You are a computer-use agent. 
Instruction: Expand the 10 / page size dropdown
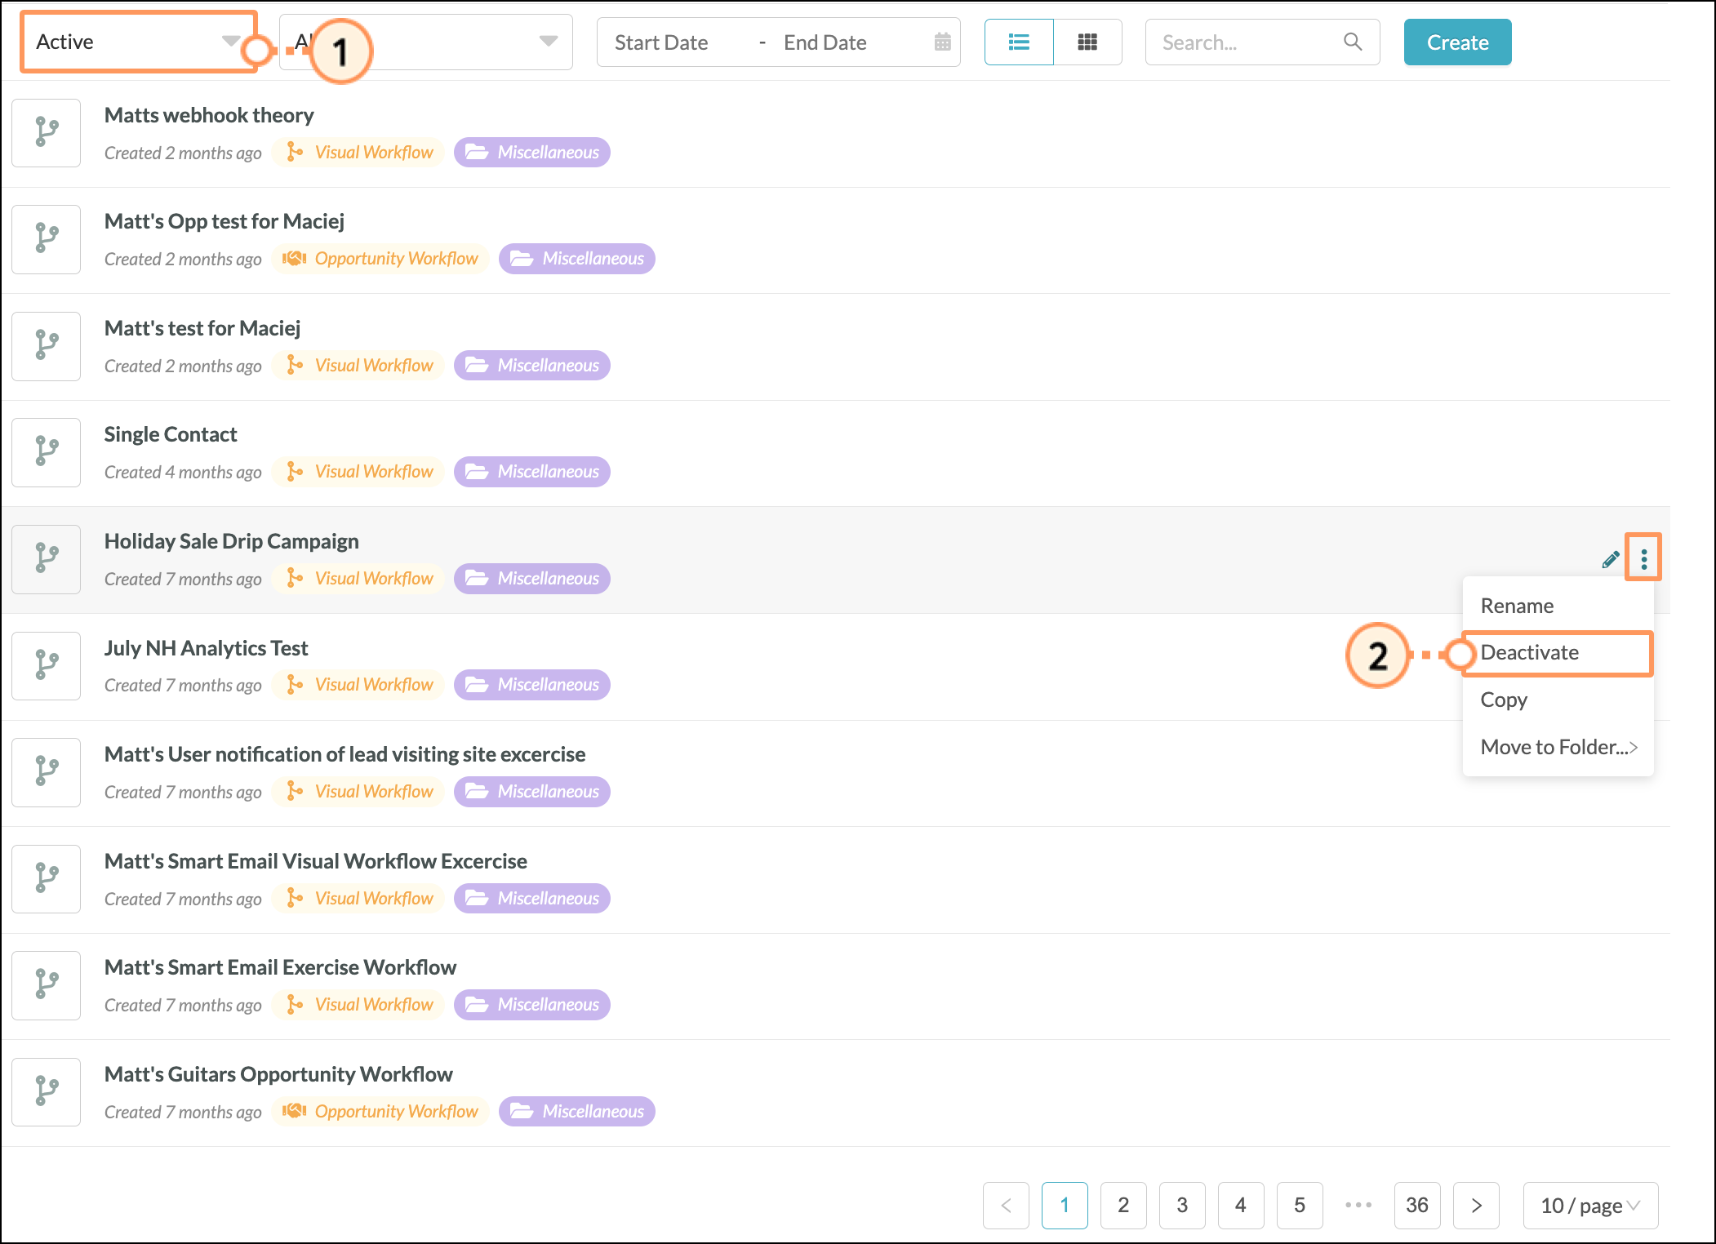[1589, 1206]
